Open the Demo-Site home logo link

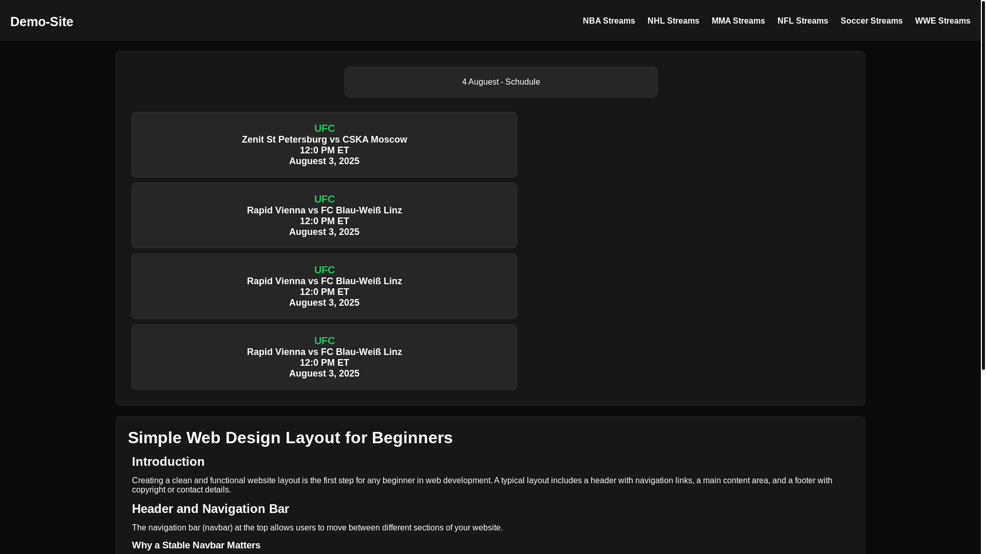point(42,22)
